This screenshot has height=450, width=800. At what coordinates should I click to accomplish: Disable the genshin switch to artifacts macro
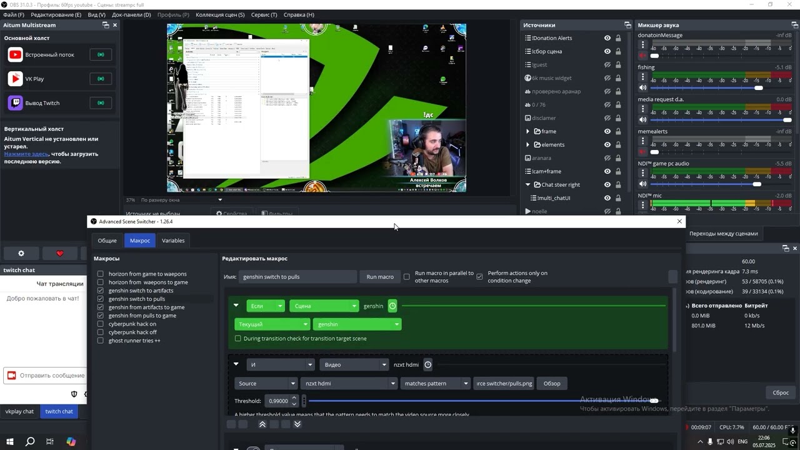coord(100,291)
